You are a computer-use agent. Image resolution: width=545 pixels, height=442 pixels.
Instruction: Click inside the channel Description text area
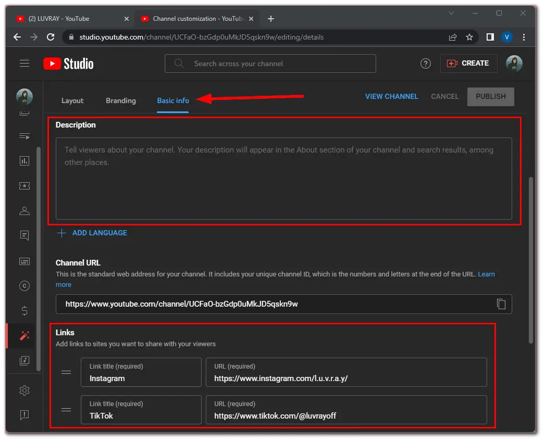click(x=283, y=179)
